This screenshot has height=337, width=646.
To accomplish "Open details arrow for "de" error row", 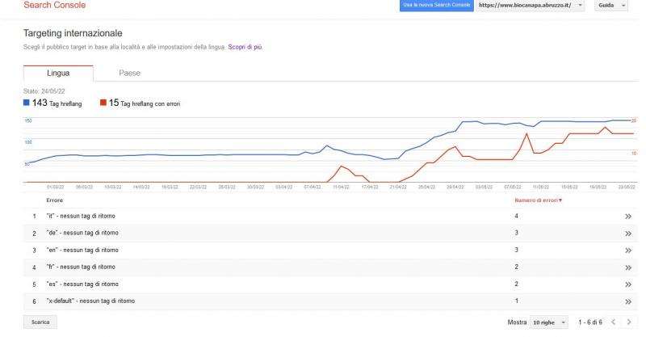I will 628,234.
